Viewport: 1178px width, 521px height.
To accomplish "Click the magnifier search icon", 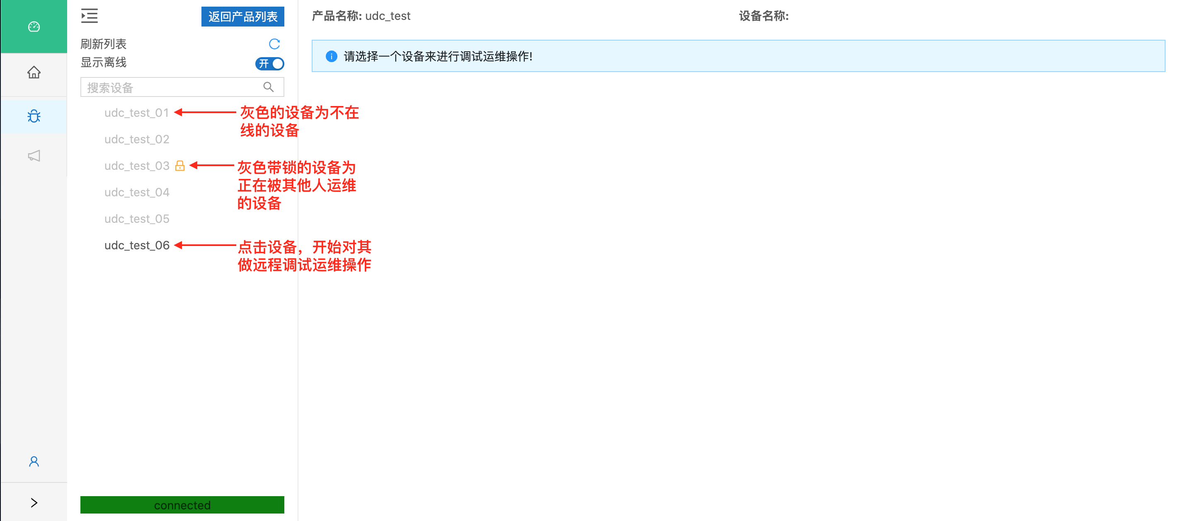I will point(269,87).
